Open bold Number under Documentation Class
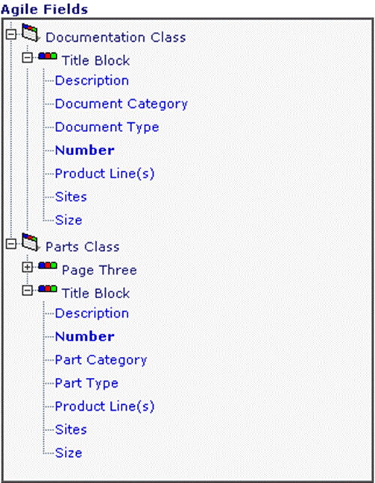Image resolution: width=375 pixels, height=483 pixels. (x=85, y=151)
